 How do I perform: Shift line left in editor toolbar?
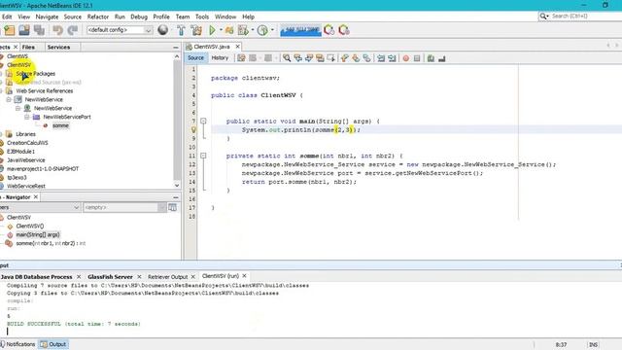(x=381, y=58)
